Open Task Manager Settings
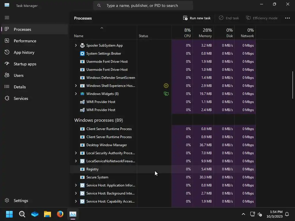Image resolution: width=295 pixels, height=221 pixels. (35, 201)
